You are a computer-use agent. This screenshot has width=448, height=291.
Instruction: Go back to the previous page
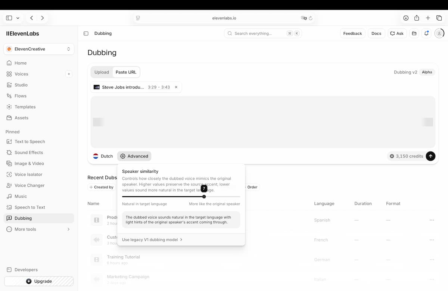pos(32,18)
